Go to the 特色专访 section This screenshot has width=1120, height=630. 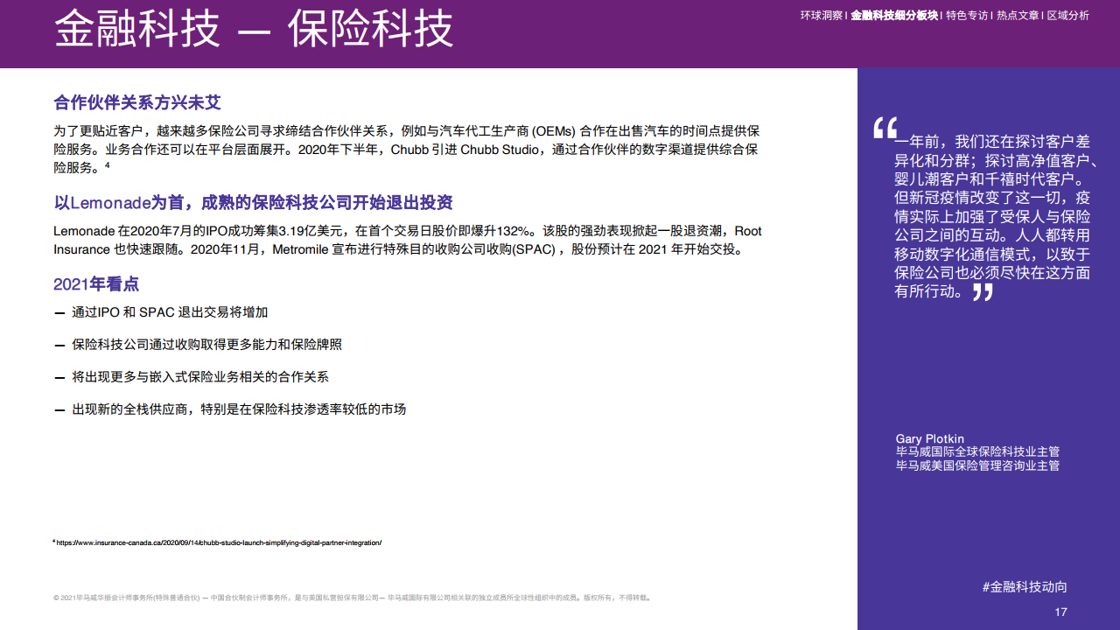click(966, 15)
